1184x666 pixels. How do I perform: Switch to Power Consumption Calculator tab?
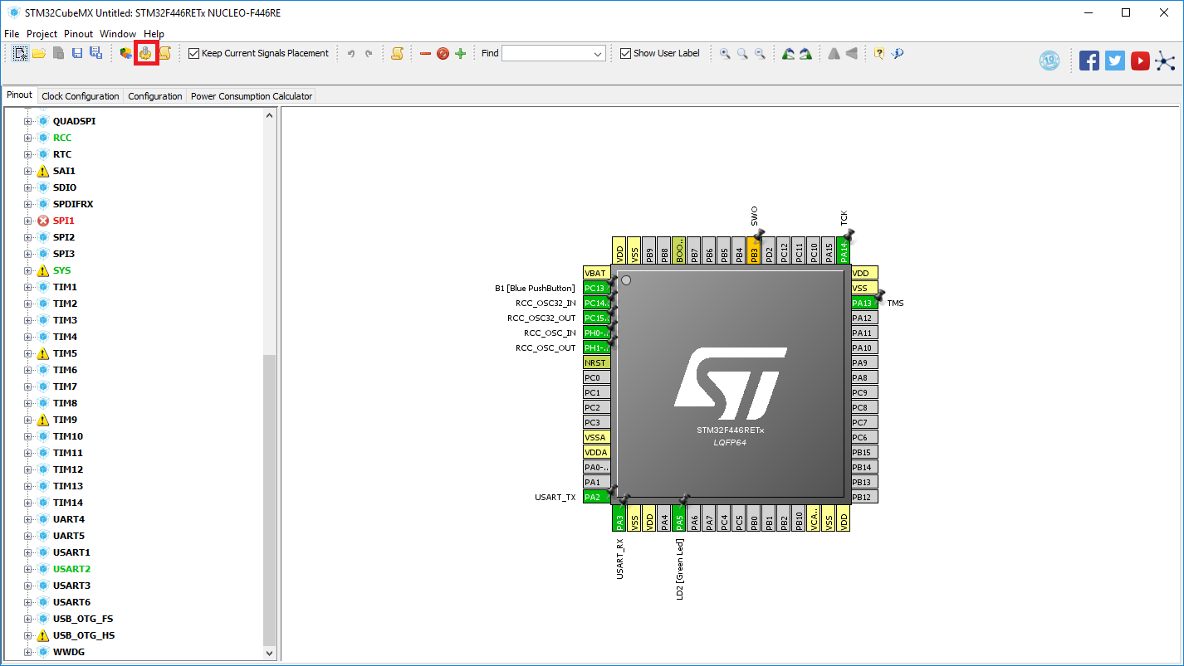click(x=252, y=96)
